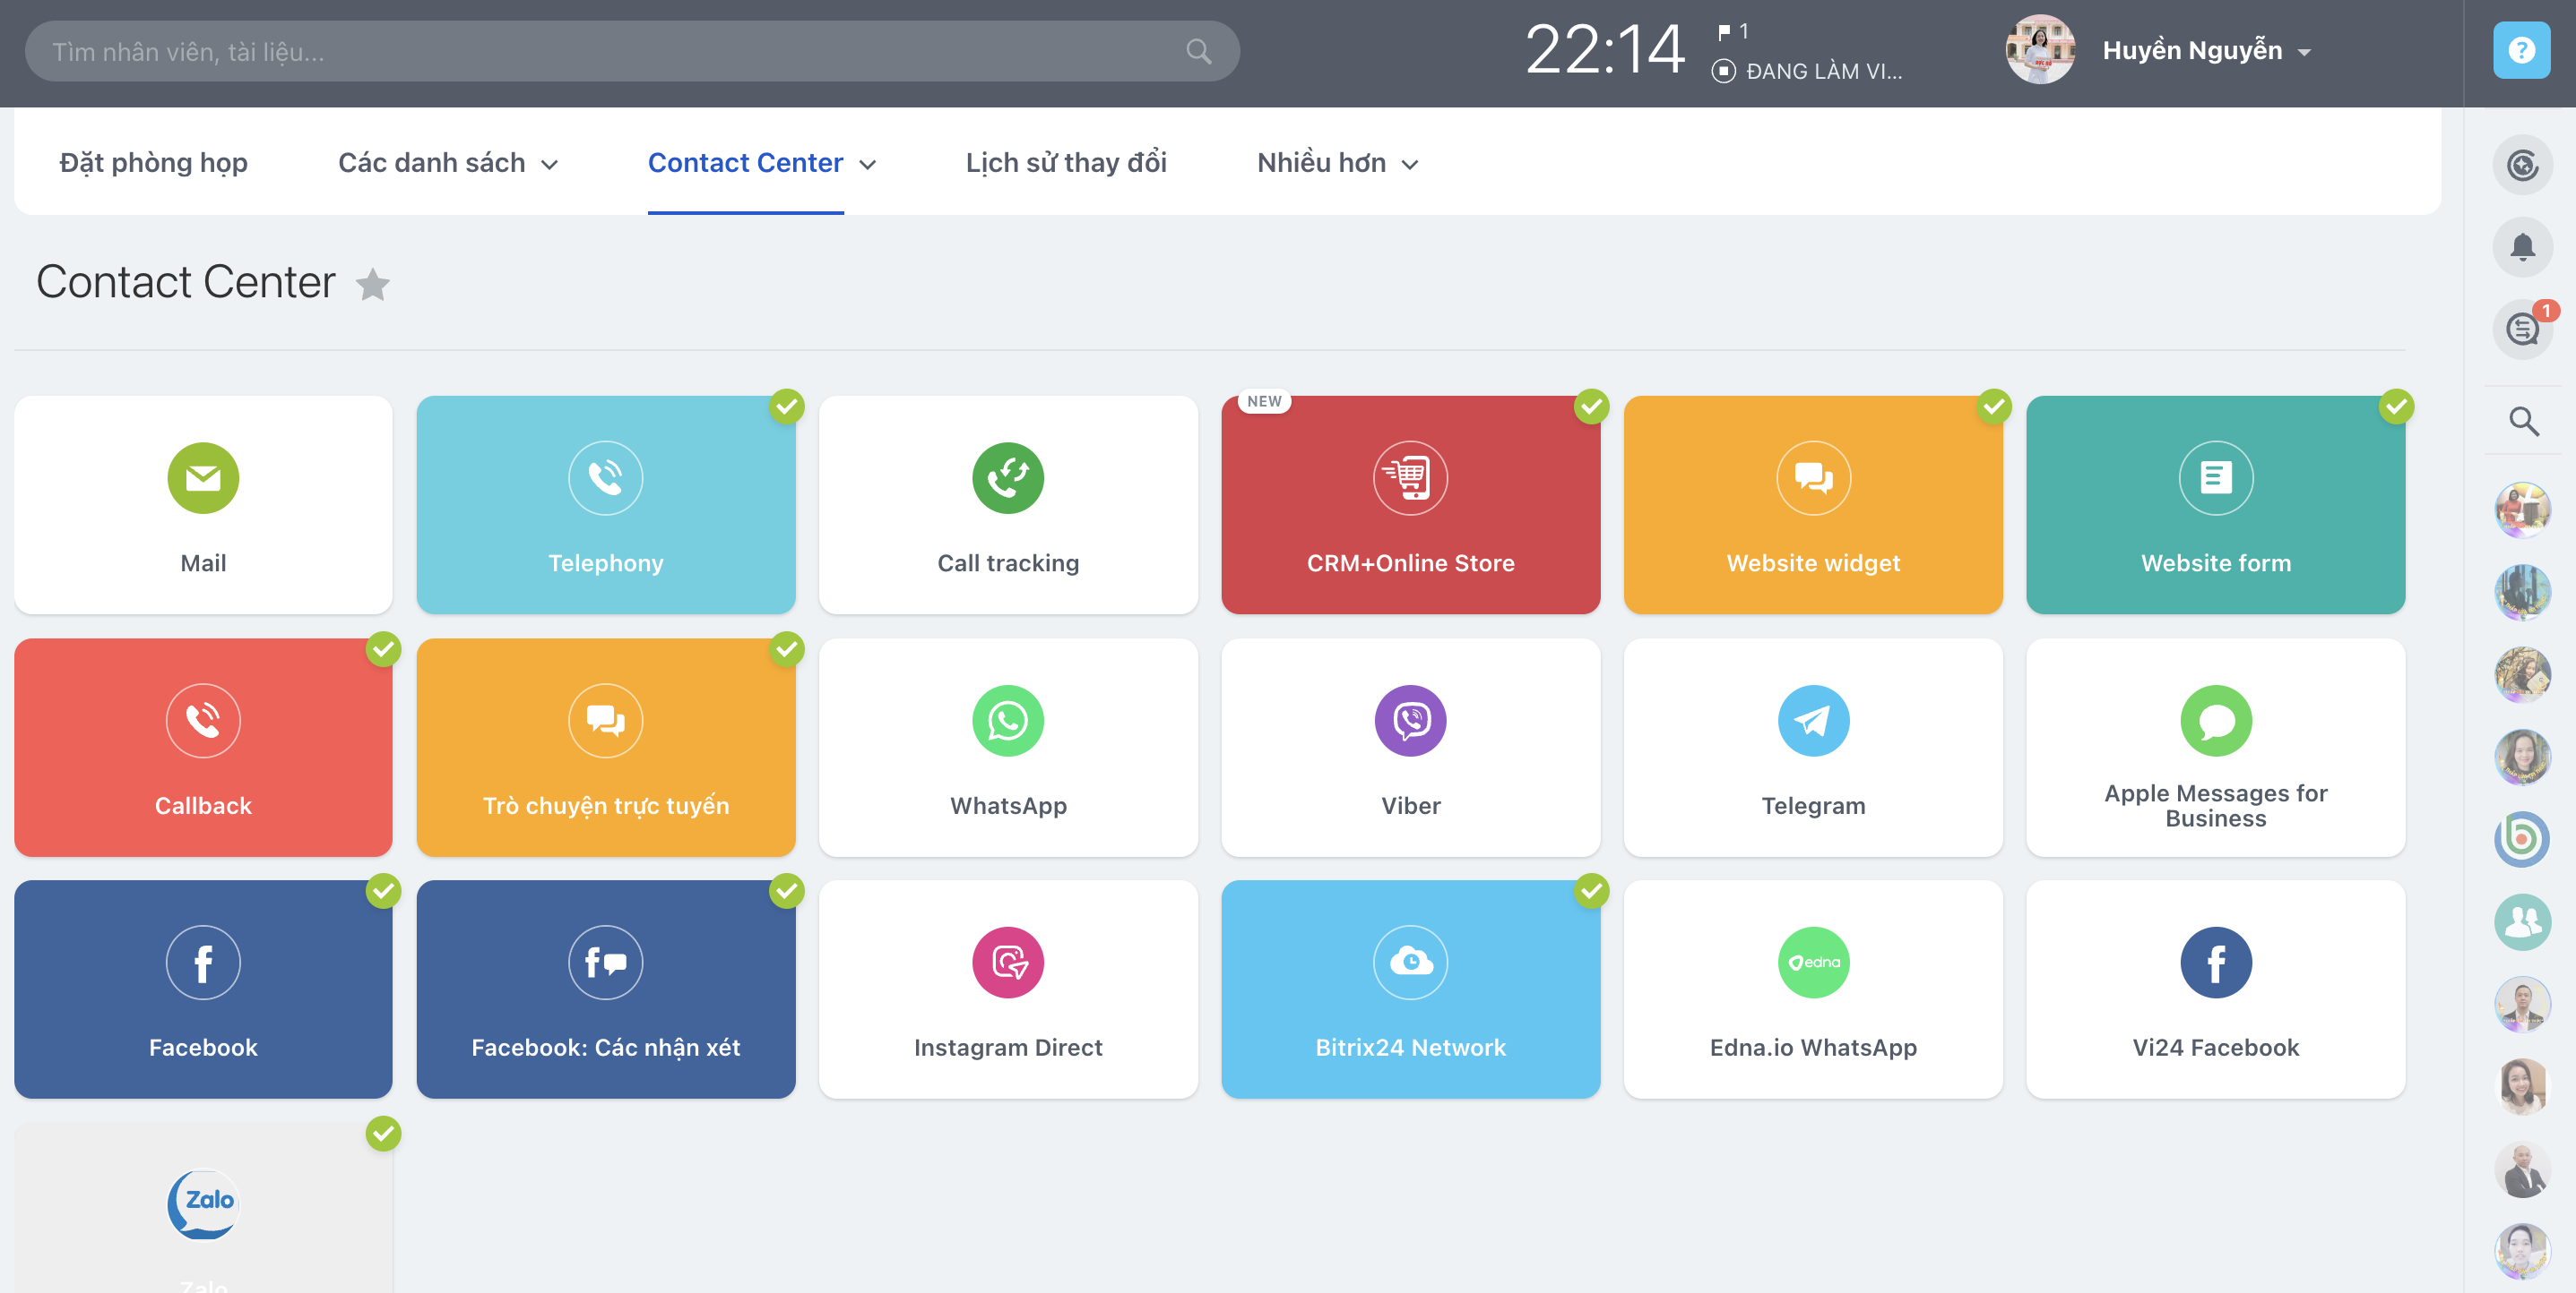Open the Call tracking icon
2576x1293 pixels.
click(1008, 477)
